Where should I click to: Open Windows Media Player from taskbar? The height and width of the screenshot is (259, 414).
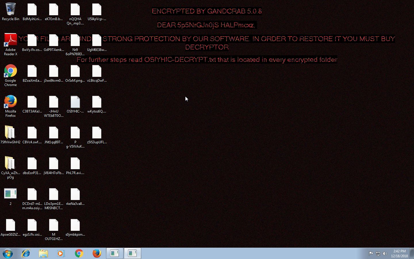pos(61,253)
